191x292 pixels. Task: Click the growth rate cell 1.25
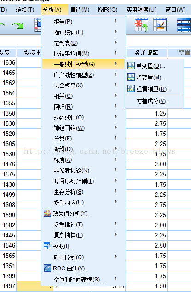146,113
